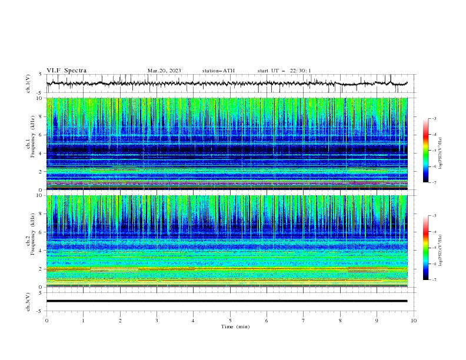The width and height of the screenshot is (466, 360).
Task: Click the "Time (min)" axis title
Action: (x=235, y=326)
